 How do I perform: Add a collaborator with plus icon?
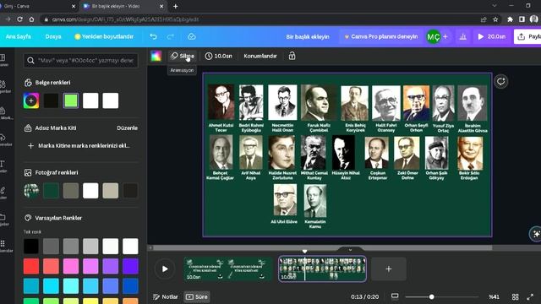tap(445, 36)
